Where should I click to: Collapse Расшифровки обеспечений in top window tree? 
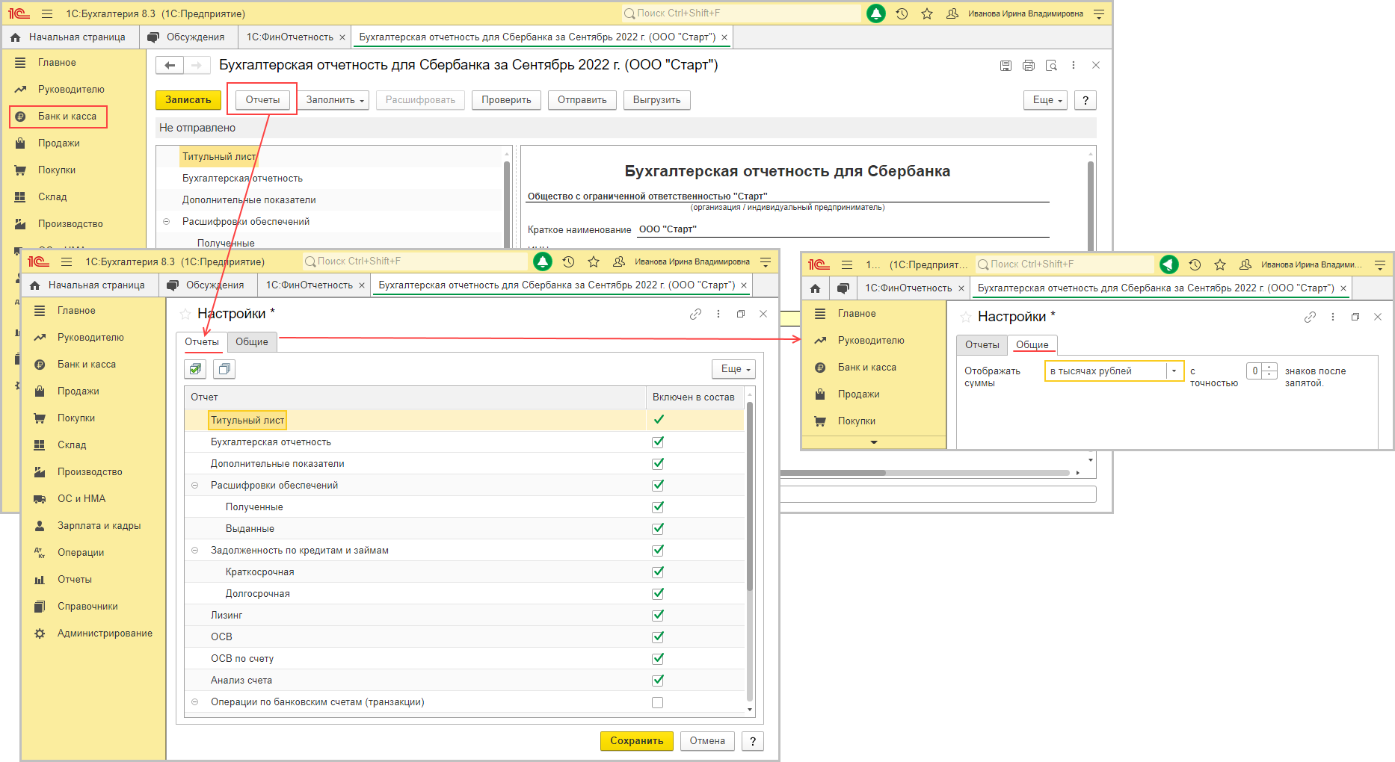[167, 222]
